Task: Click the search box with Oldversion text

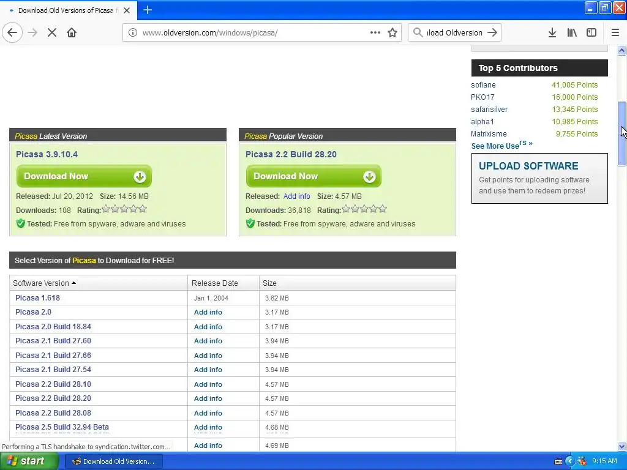Action: tap(455, 33)
